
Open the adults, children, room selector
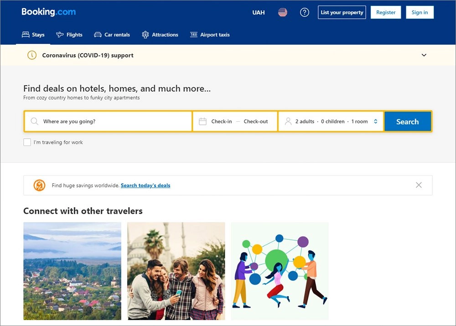pyautogui.click(x=332, y=122)
